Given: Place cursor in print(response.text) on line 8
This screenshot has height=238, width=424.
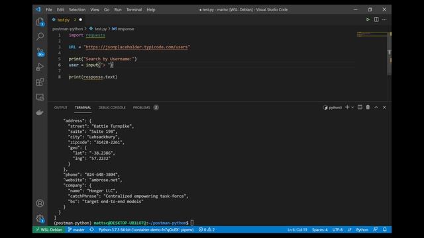Looking at the screenshot, I should click(93, 77).
